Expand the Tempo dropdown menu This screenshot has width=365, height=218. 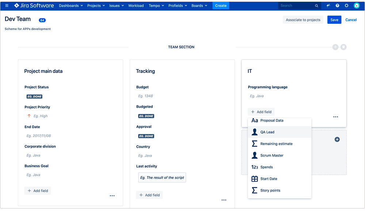pos(156,5)
